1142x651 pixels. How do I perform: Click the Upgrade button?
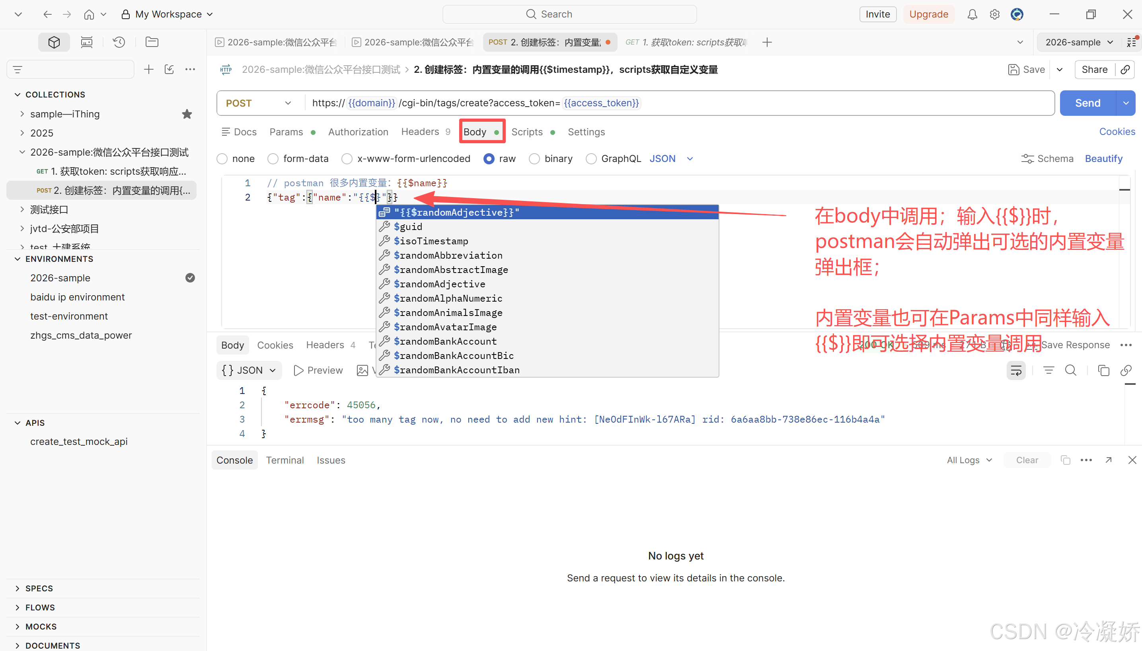(x=929, y=14)
